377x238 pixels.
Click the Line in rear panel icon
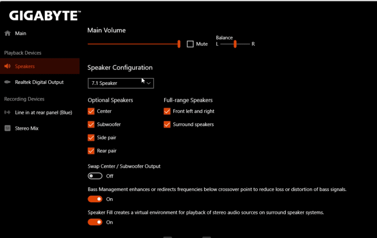coord(7,112)
